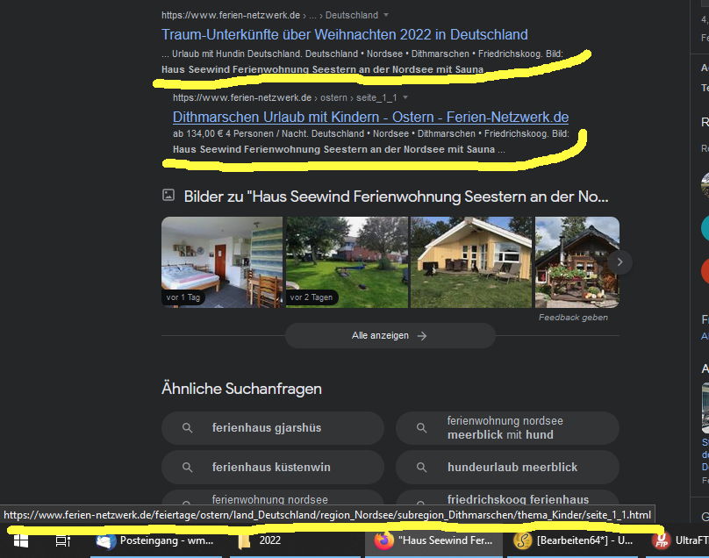709x558 pixels.
Task: Click the image icon next to Bilder zu heading
Action: coord(168,195)
